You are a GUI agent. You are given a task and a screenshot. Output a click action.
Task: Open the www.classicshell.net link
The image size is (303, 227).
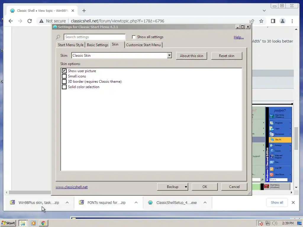72,187
